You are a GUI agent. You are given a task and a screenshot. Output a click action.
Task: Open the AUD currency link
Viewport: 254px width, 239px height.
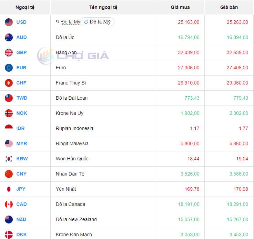22,37
